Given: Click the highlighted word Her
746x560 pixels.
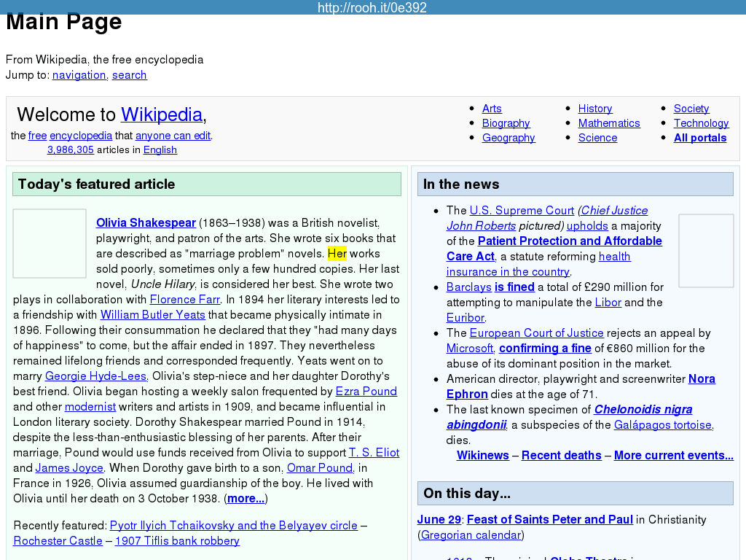Looking at the screenshot, I should (337, 254).
